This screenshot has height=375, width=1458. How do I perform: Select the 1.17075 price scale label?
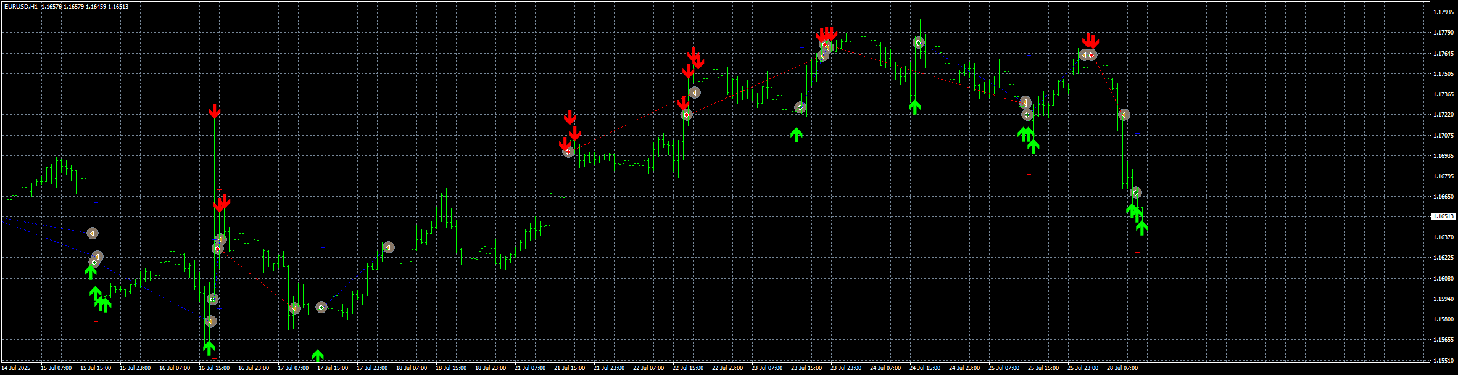point(1444,135)
